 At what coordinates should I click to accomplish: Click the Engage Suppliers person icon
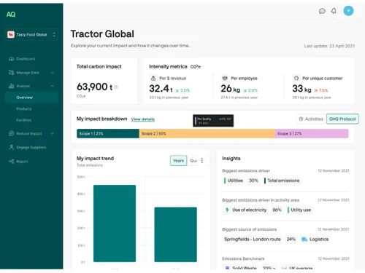[12, 147]
